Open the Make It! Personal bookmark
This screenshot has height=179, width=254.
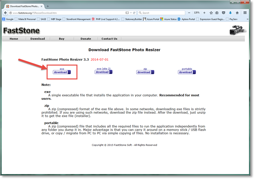pos(25,19)
